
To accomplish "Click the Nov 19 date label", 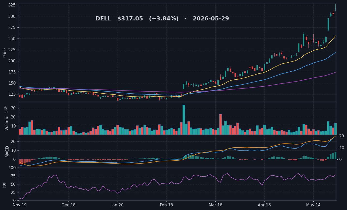I will coord(20,205).
